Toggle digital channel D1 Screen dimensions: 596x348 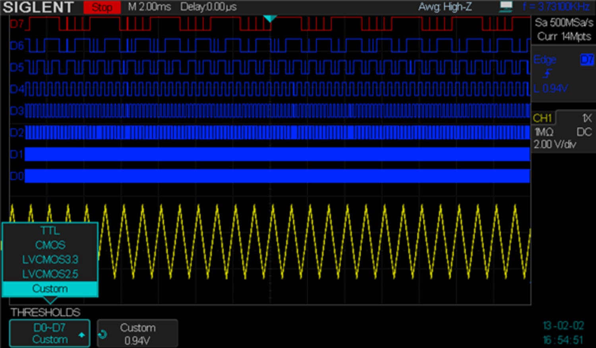[x=16, y=154]
